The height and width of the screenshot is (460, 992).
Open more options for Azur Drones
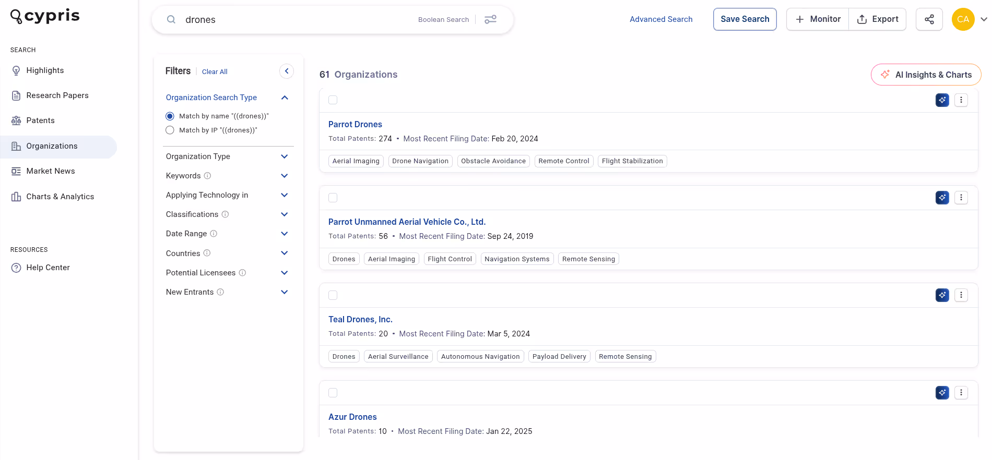[x=961, y=393]
